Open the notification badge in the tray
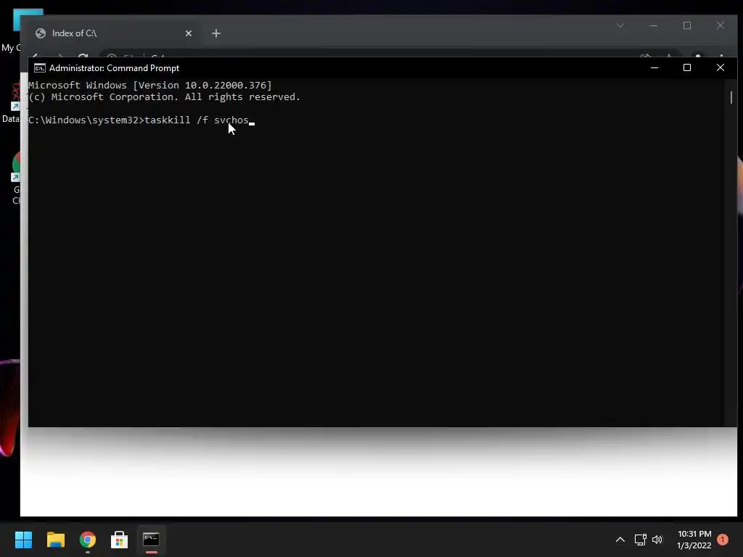The image size is (743, 557). click(723, 540)
